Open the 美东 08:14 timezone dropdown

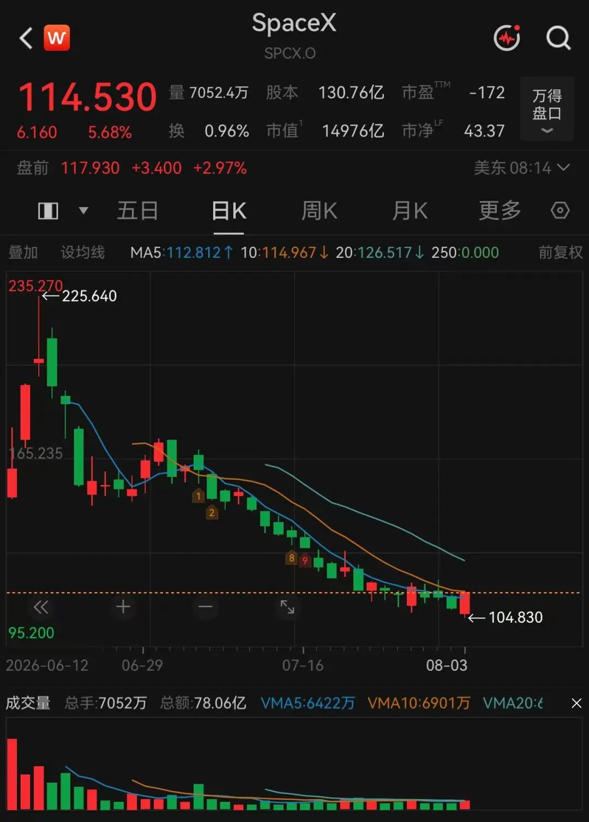(522, 168)
